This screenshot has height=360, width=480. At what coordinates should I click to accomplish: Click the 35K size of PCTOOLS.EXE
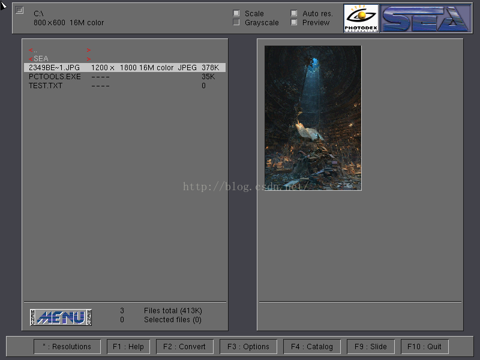(x=208, y=77)
